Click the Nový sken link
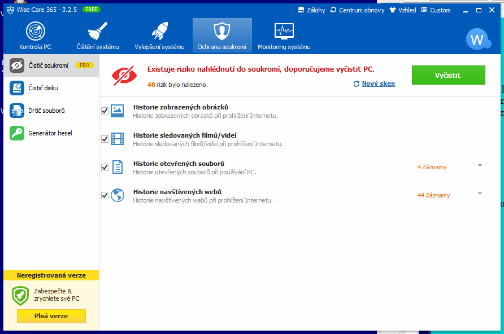Image resolution: width=504 pixels, height=334 pixels. [x=379, y=83]
